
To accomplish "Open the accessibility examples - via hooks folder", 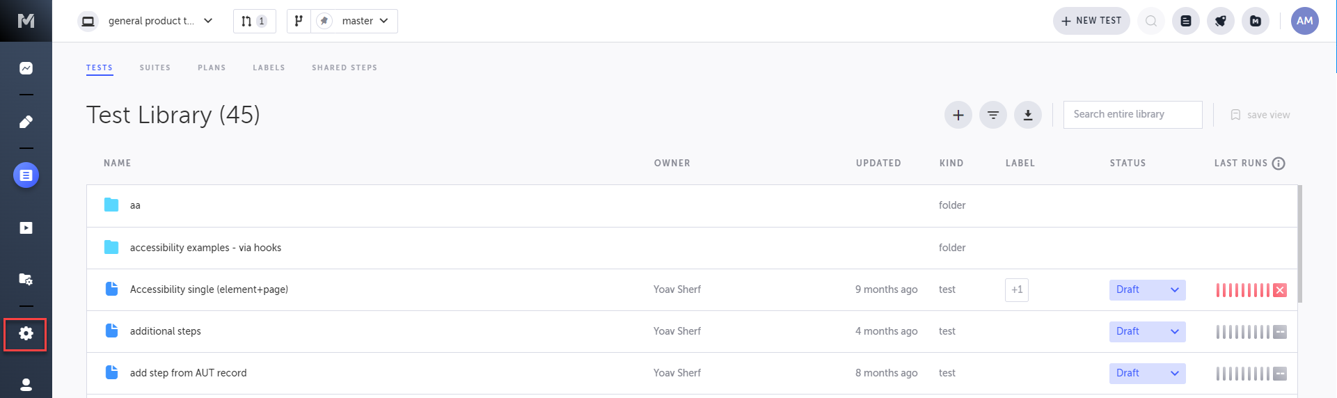I will [x=205, y=248].
